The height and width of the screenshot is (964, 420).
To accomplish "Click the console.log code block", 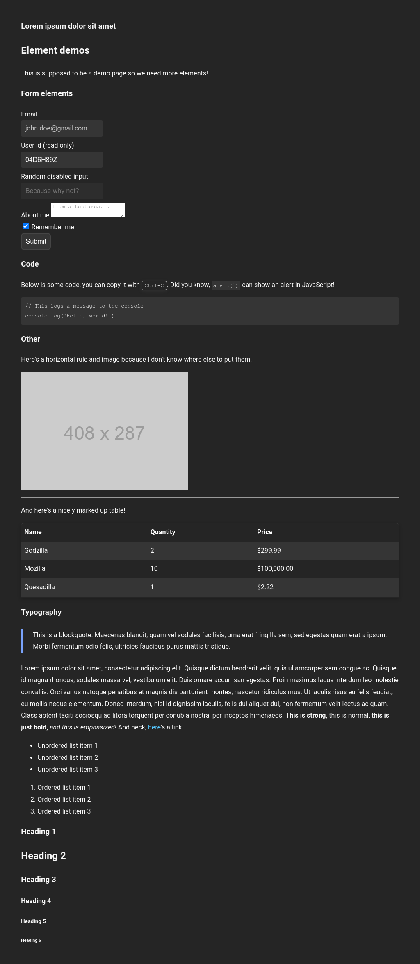I will tap(210, 311).
